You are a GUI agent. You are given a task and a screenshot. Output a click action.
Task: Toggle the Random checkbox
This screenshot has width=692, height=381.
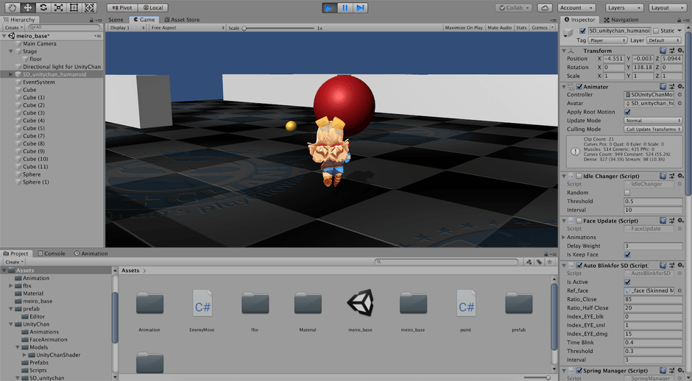(627, 193)
